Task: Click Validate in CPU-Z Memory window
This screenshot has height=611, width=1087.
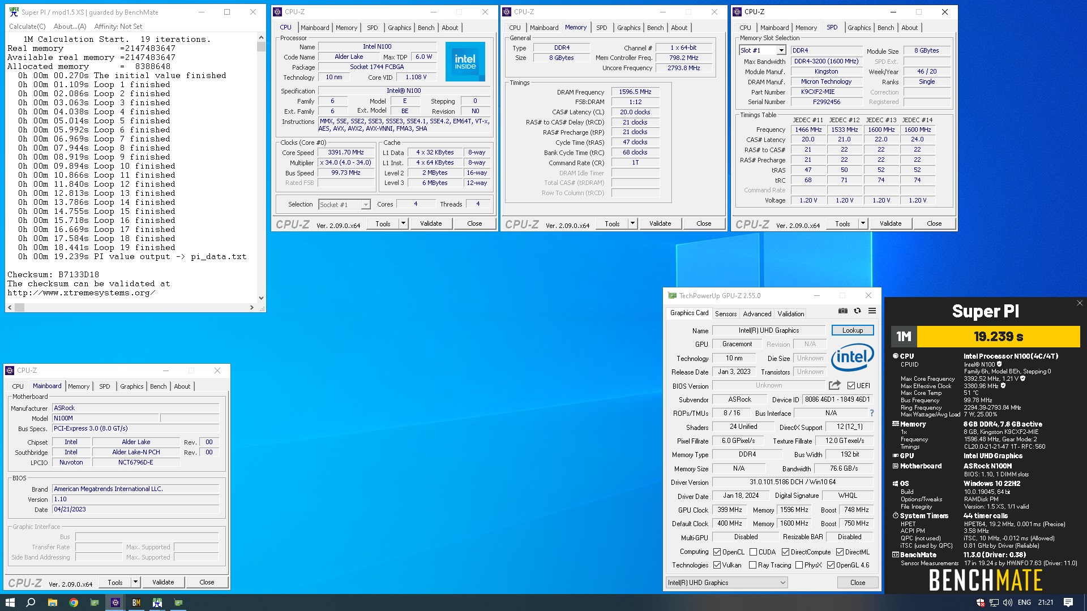Action: (x=660, y=223)
